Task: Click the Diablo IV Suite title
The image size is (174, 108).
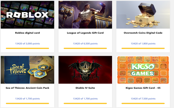Action: pos(85,88)
